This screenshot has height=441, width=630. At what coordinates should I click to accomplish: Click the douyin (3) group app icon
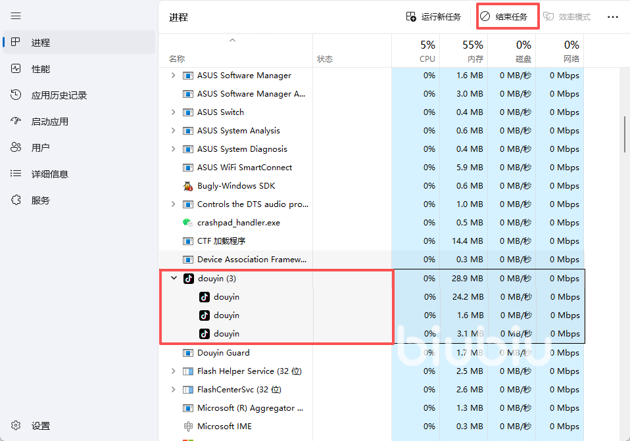tap(189, 279)
